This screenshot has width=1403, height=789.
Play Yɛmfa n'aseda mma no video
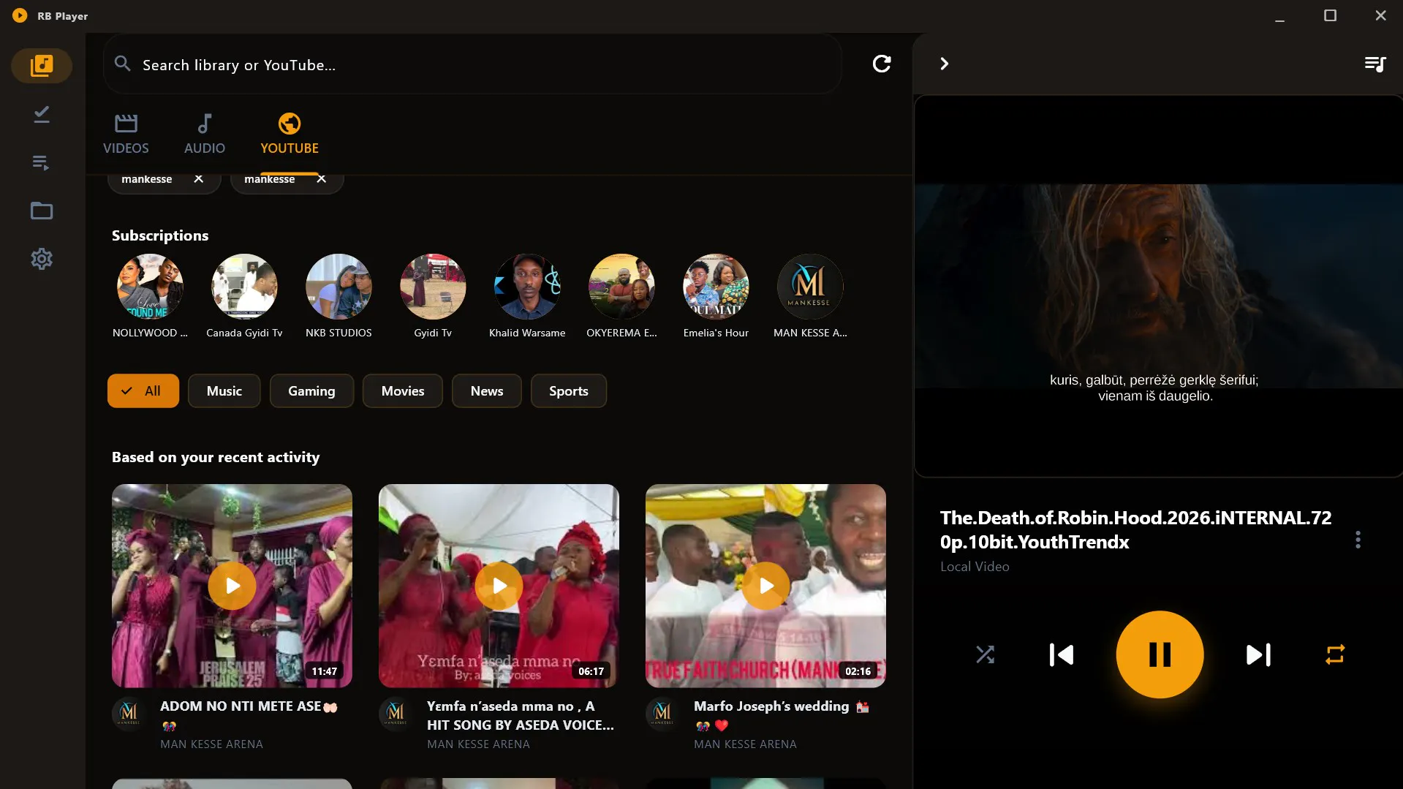pyautogui.click(x=499, y=586)
